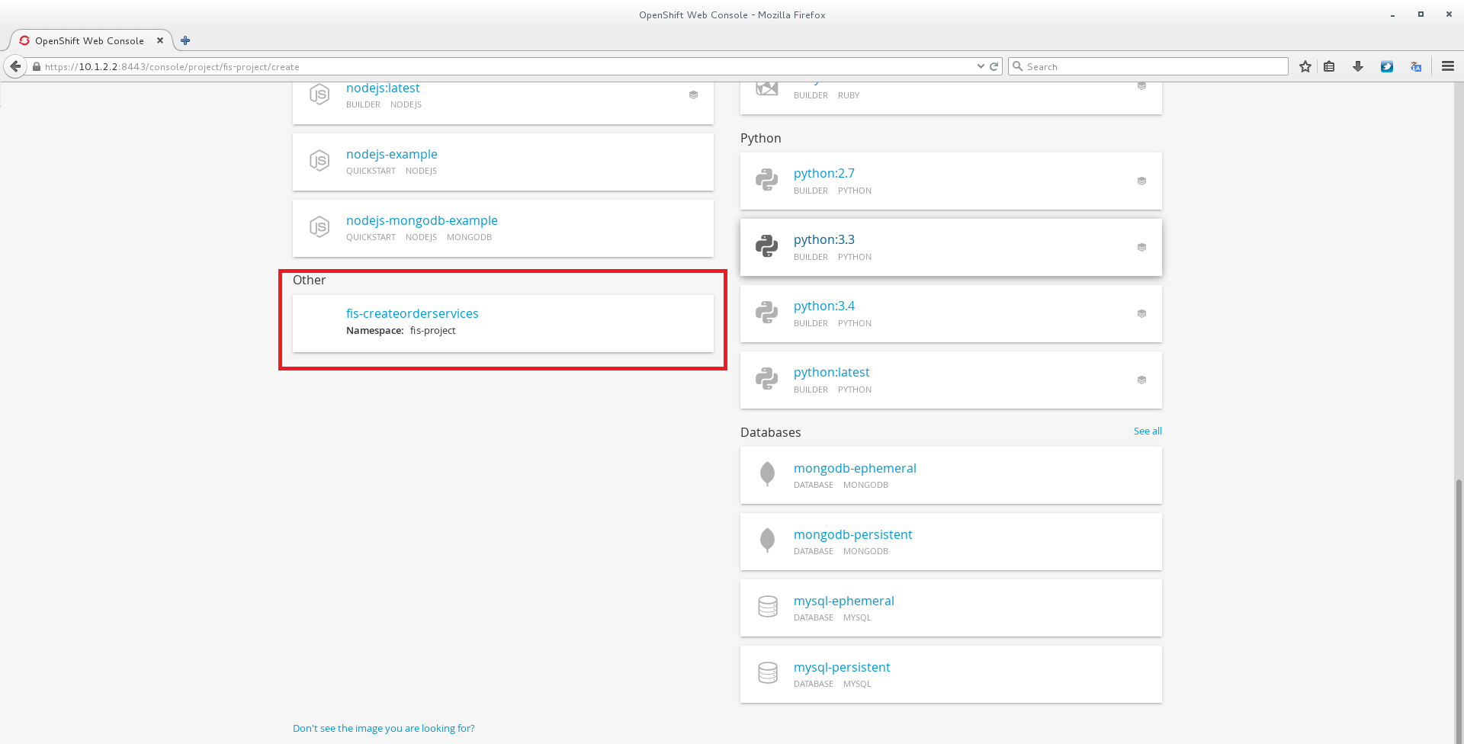Click the layers icon on the Ruby builder card
1464x744 pixels.
point(1141,86)
